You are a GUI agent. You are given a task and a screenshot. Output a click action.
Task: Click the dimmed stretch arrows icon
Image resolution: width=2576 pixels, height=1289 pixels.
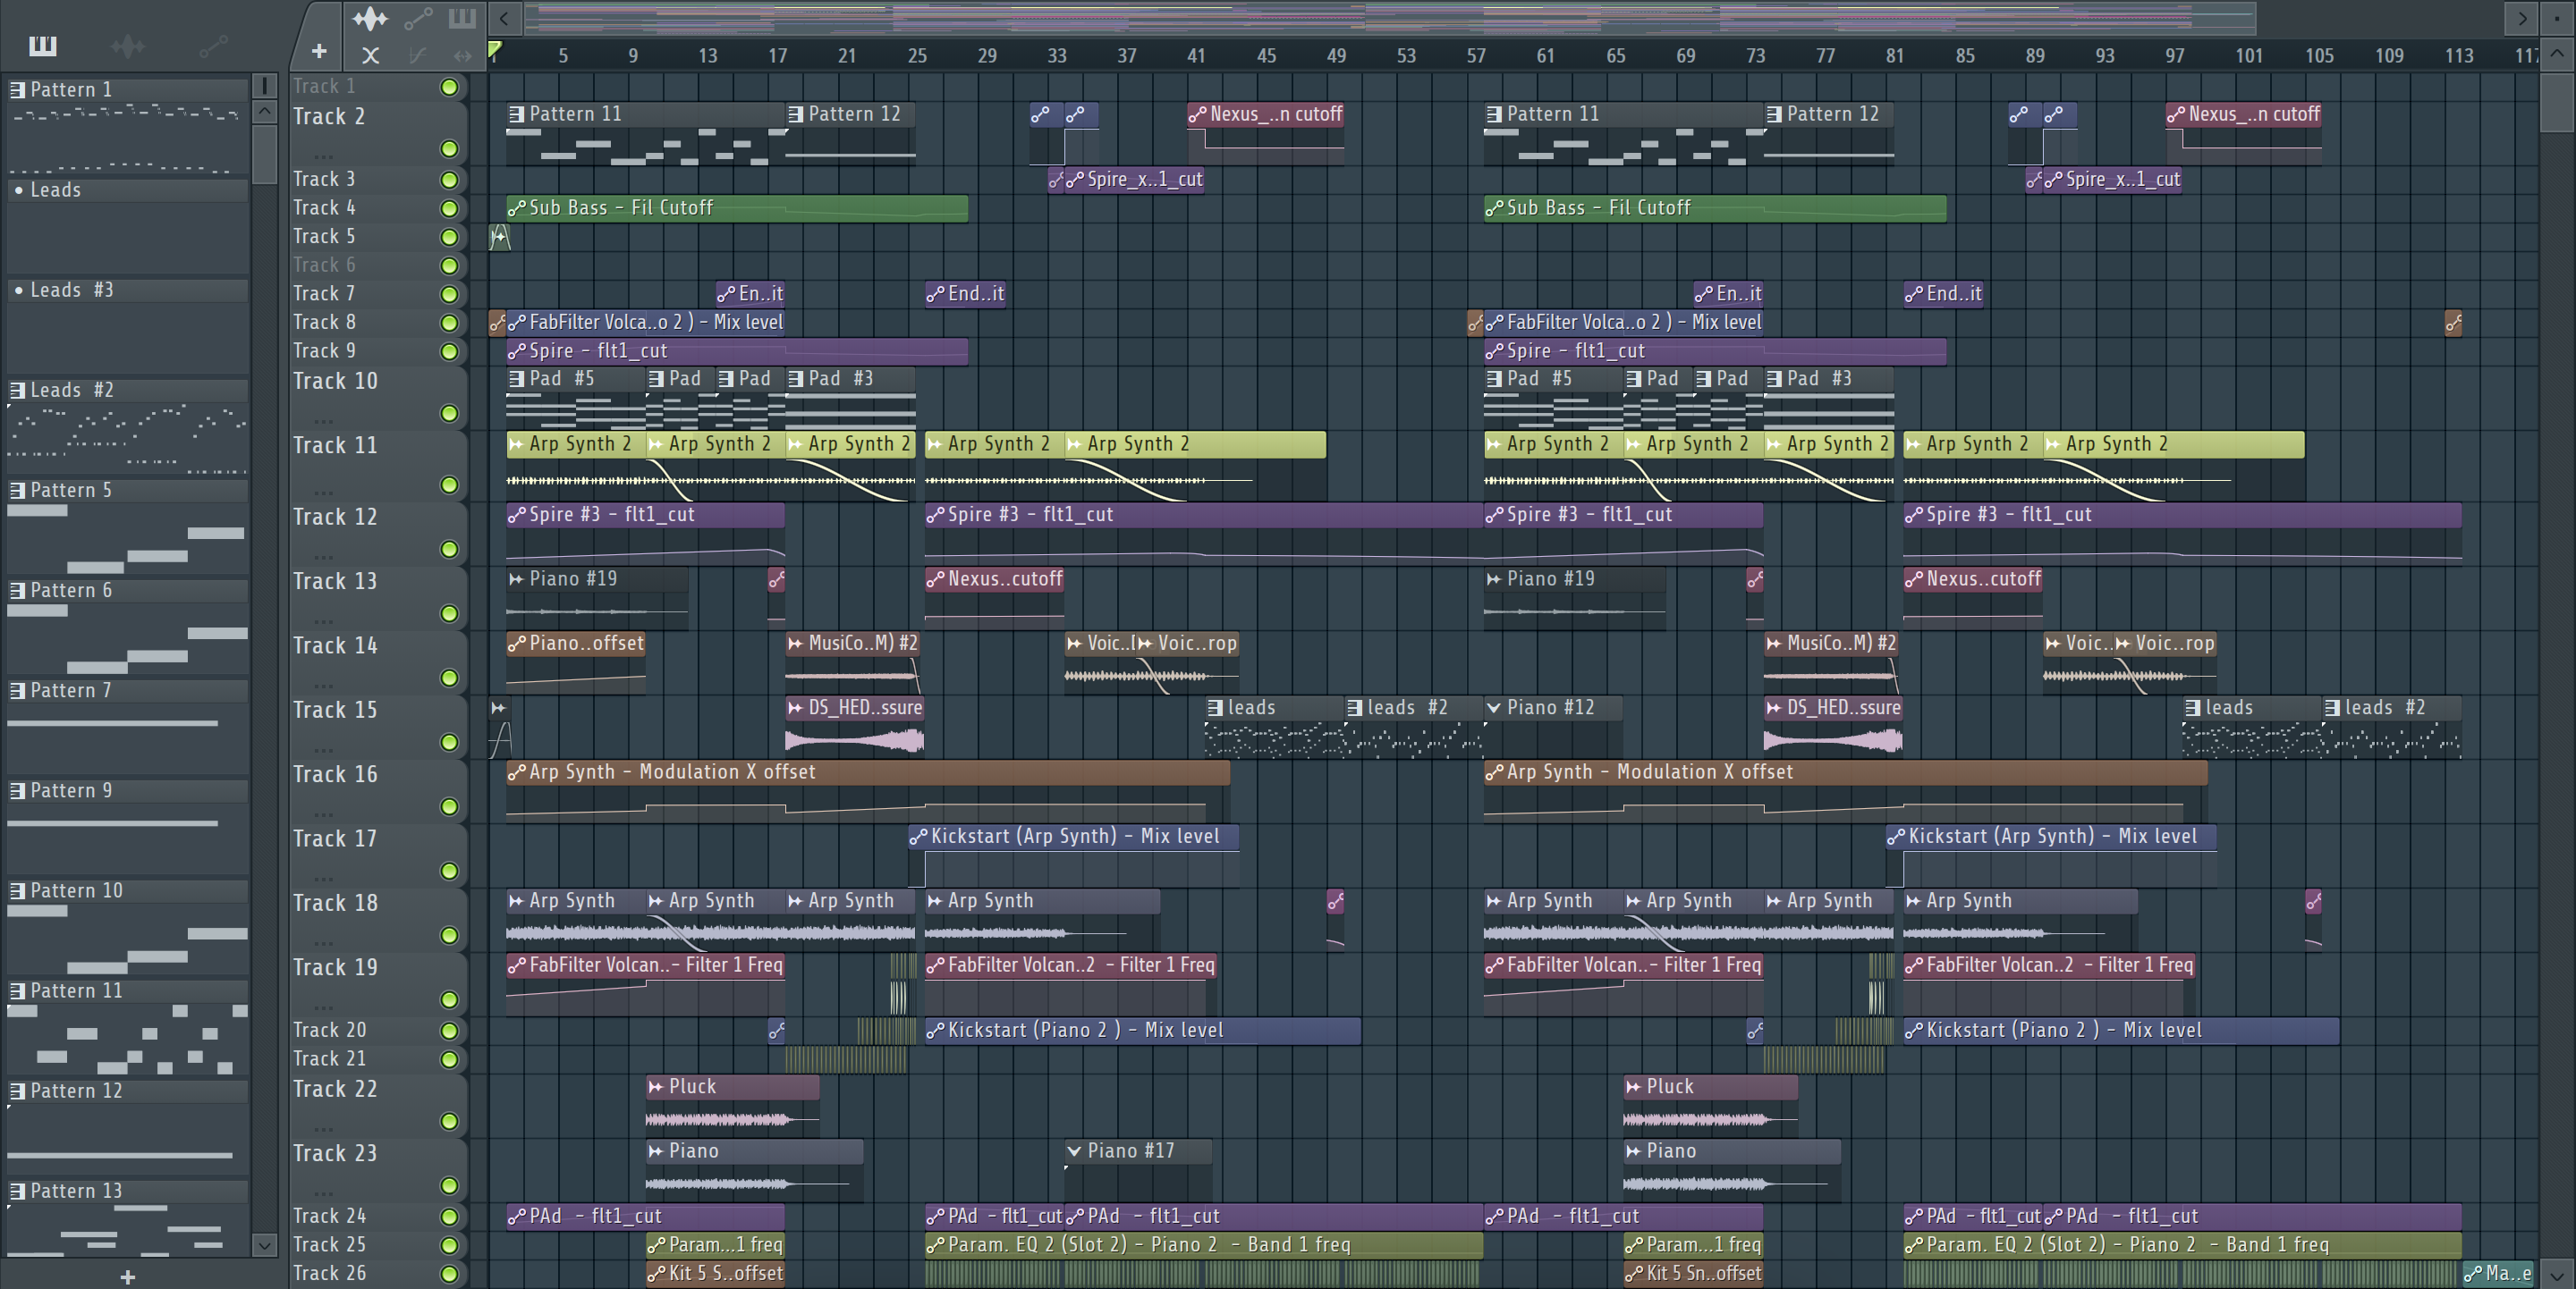[462, 55]
